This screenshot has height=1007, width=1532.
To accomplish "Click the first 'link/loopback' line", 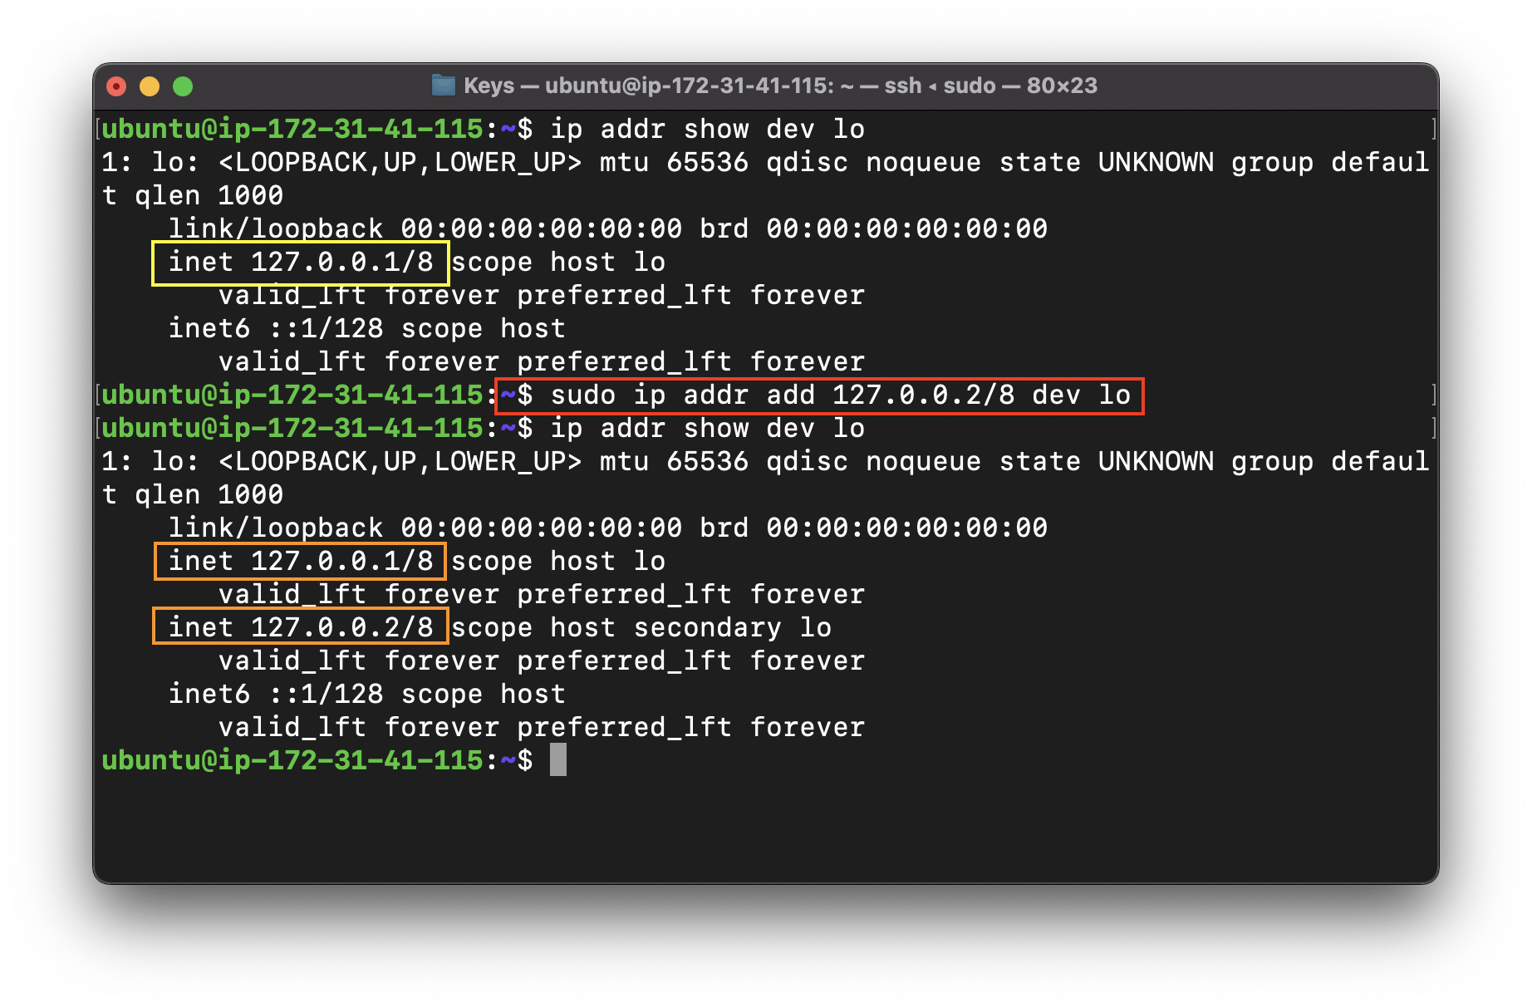I will pyautogui.click(x=608, y=229).
